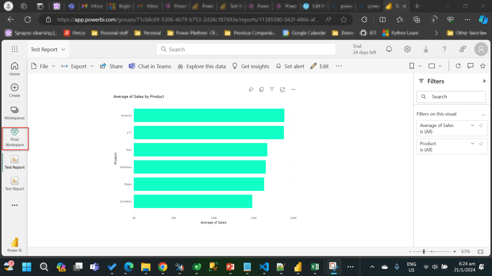Open the Test Report title dropdown
The height and width of the screenshot is (276, 492).
tap(63, 49)
